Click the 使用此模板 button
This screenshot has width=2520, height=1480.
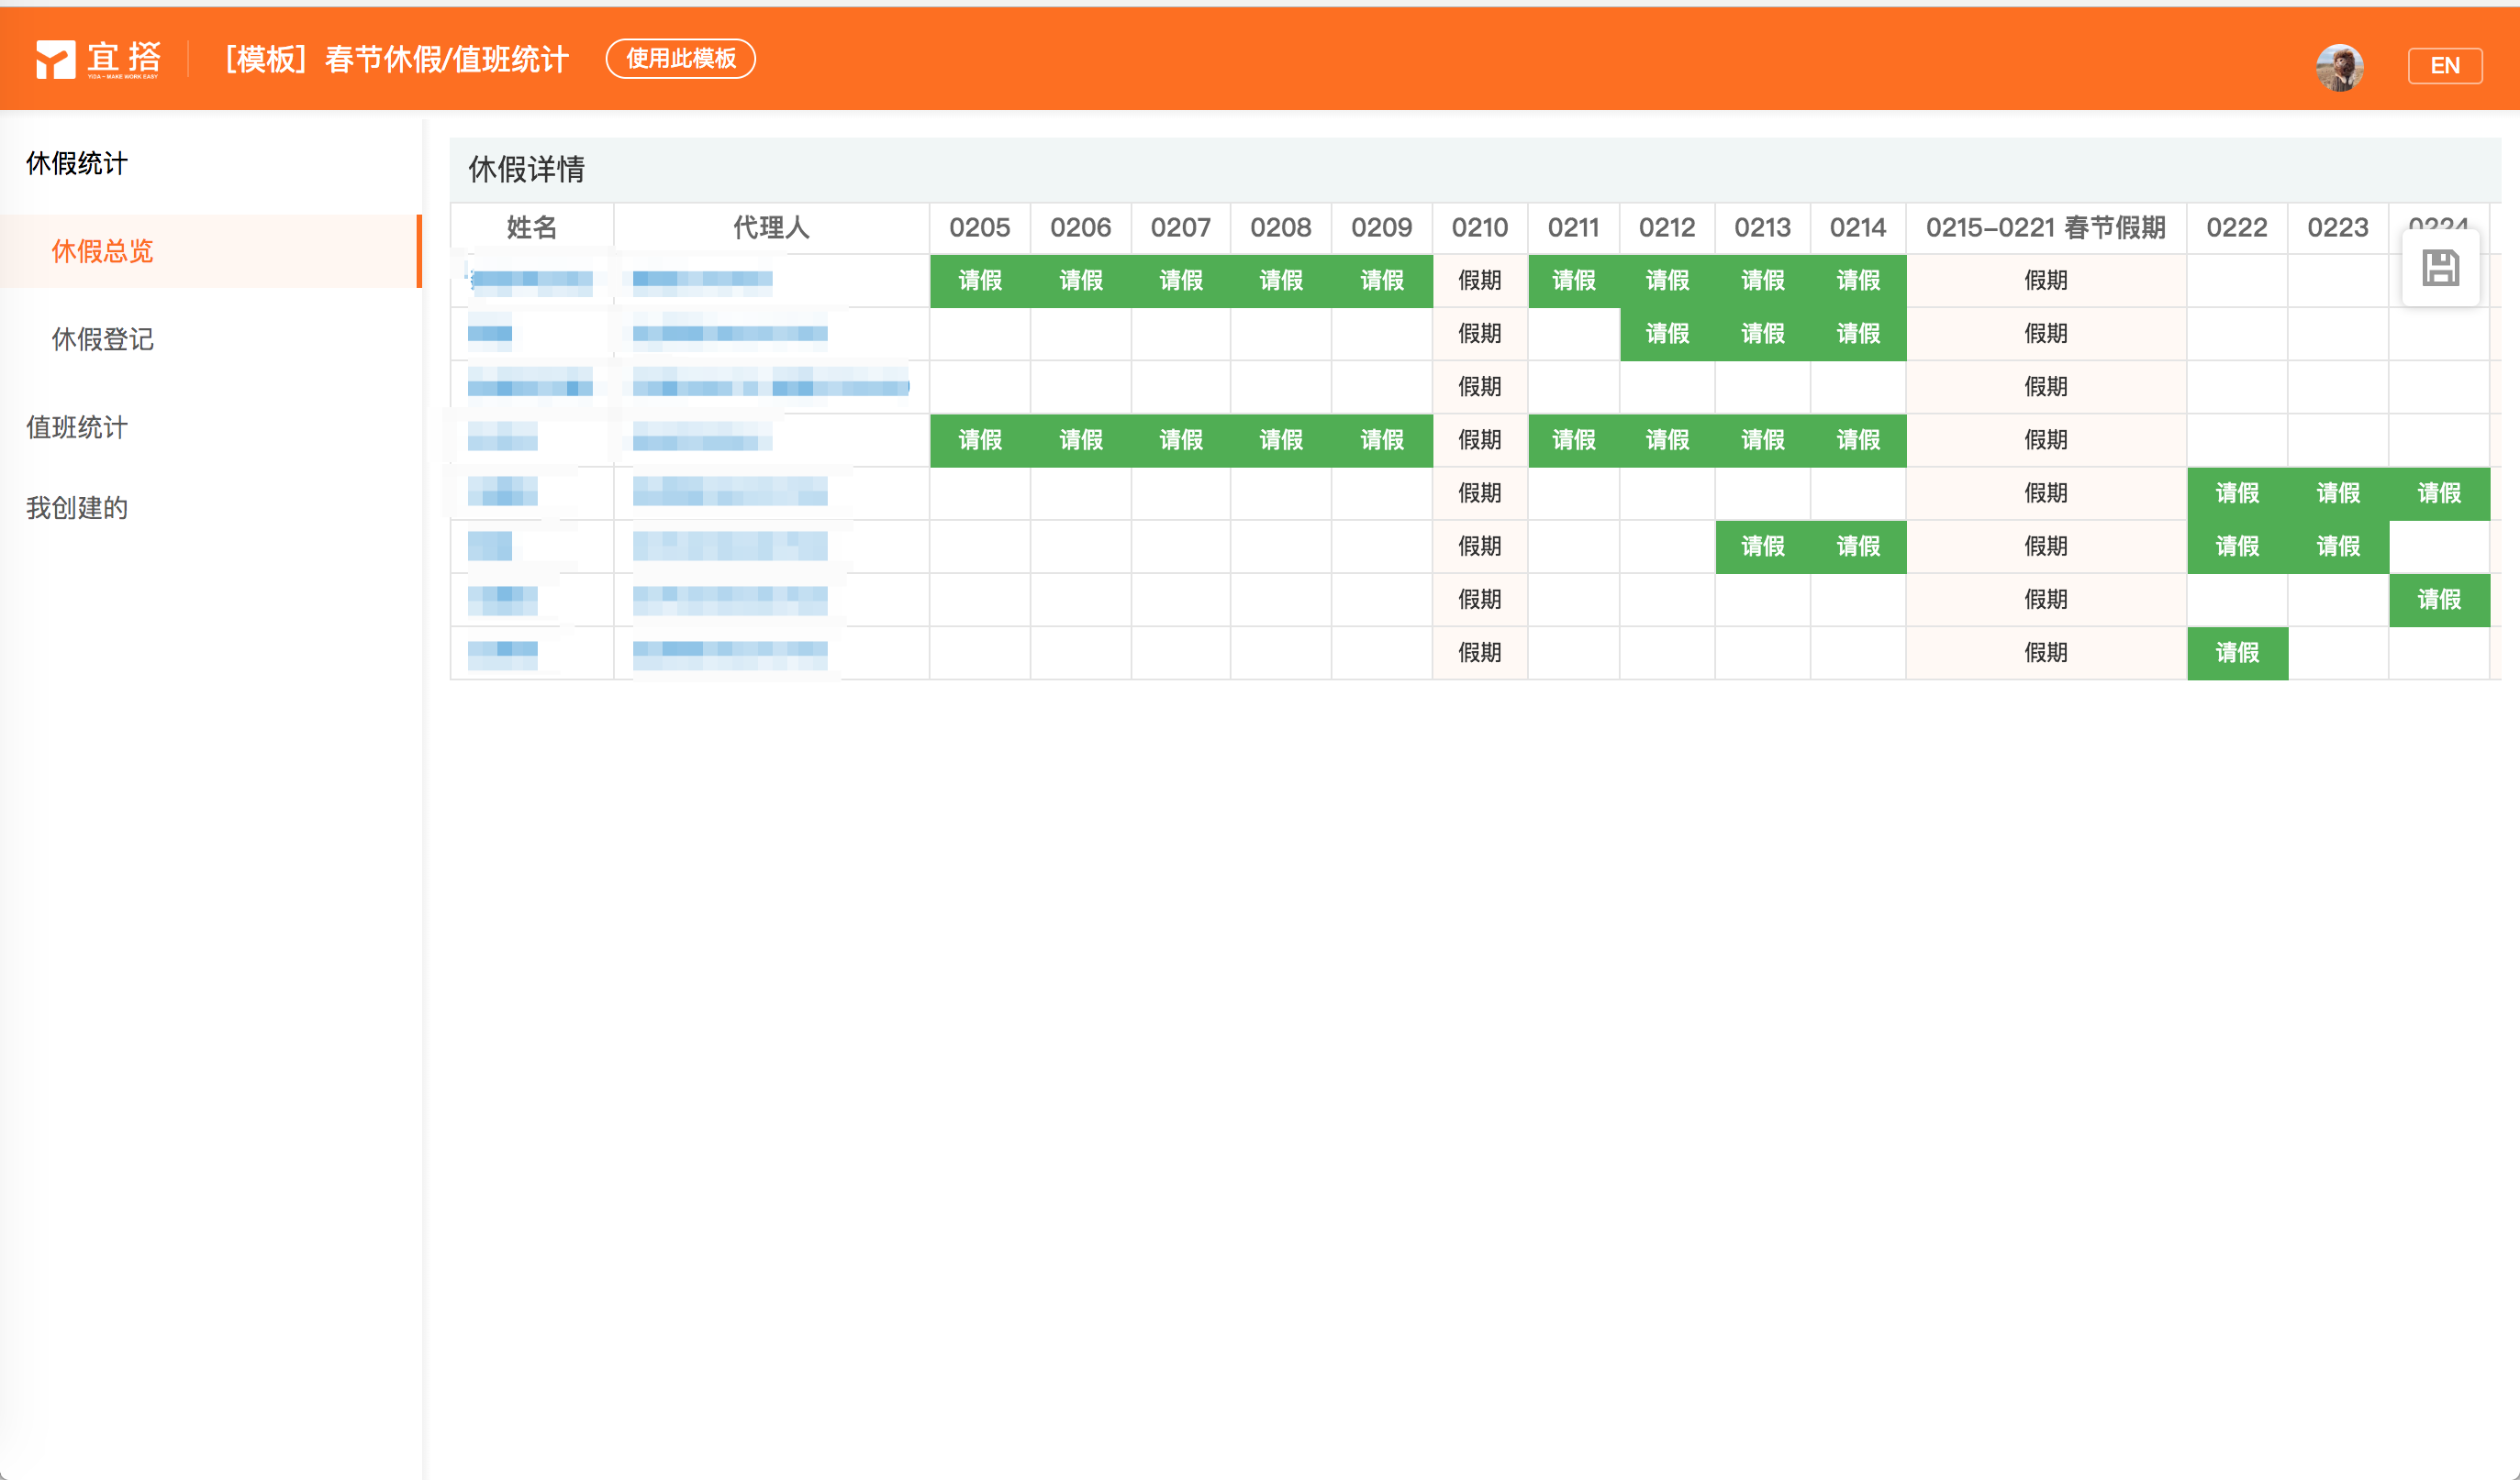click(680, 59)
